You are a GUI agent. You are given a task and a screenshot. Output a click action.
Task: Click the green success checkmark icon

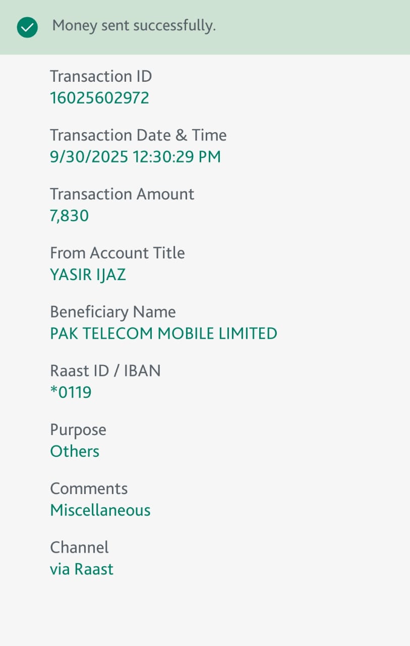click(27, 27)
